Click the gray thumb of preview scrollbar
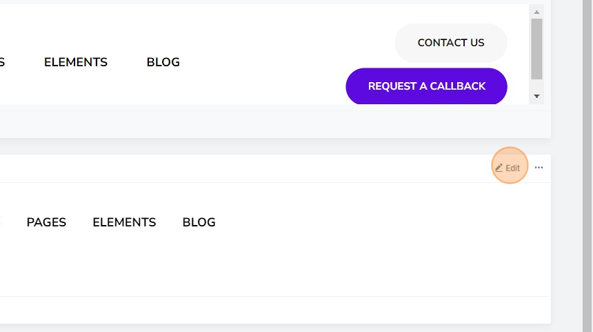593x332 pixels. [x=536, y=49]
